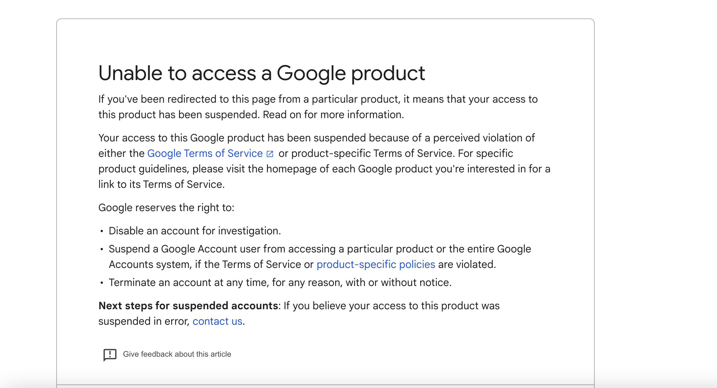
Task: Open the product-specific policies link
Action: (x=376, y=264)
